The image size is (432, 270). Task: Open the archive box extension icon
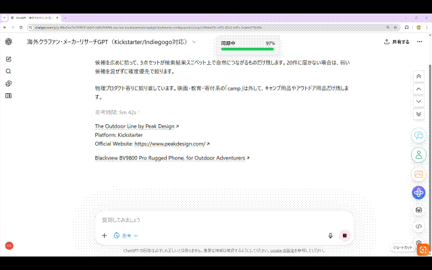click(x=418, y=210)
